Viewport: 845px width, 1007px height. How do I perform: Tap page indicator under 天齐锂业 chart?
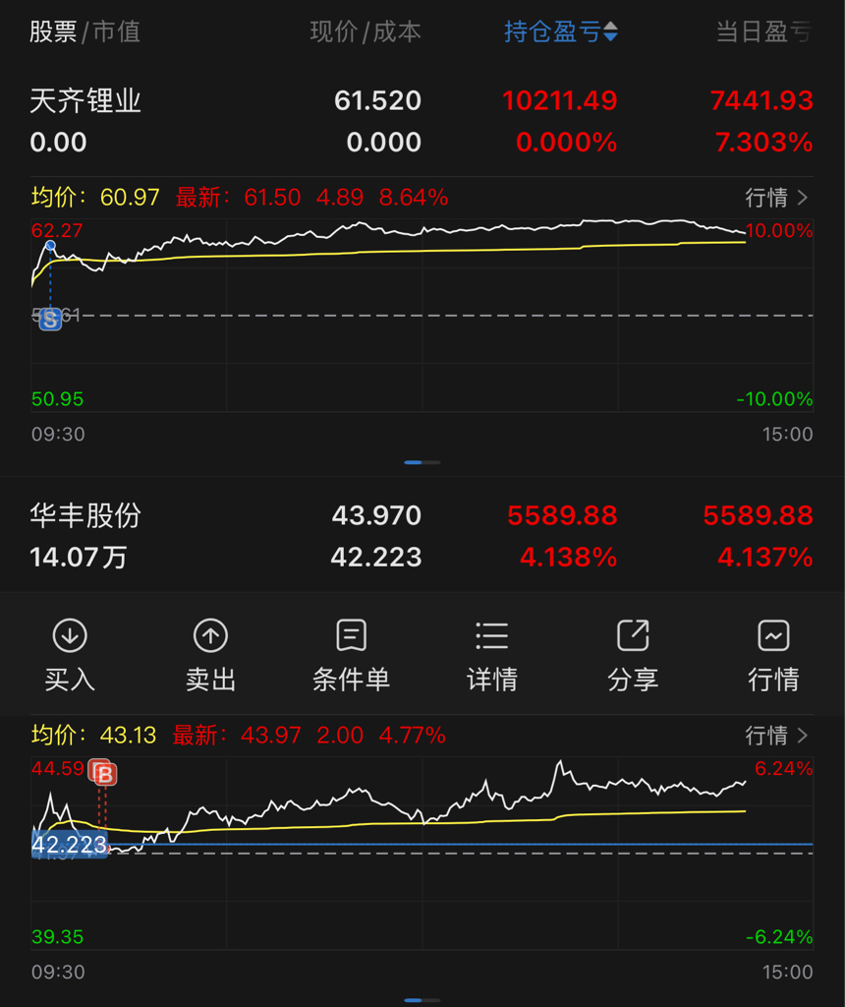pos(422,462)
